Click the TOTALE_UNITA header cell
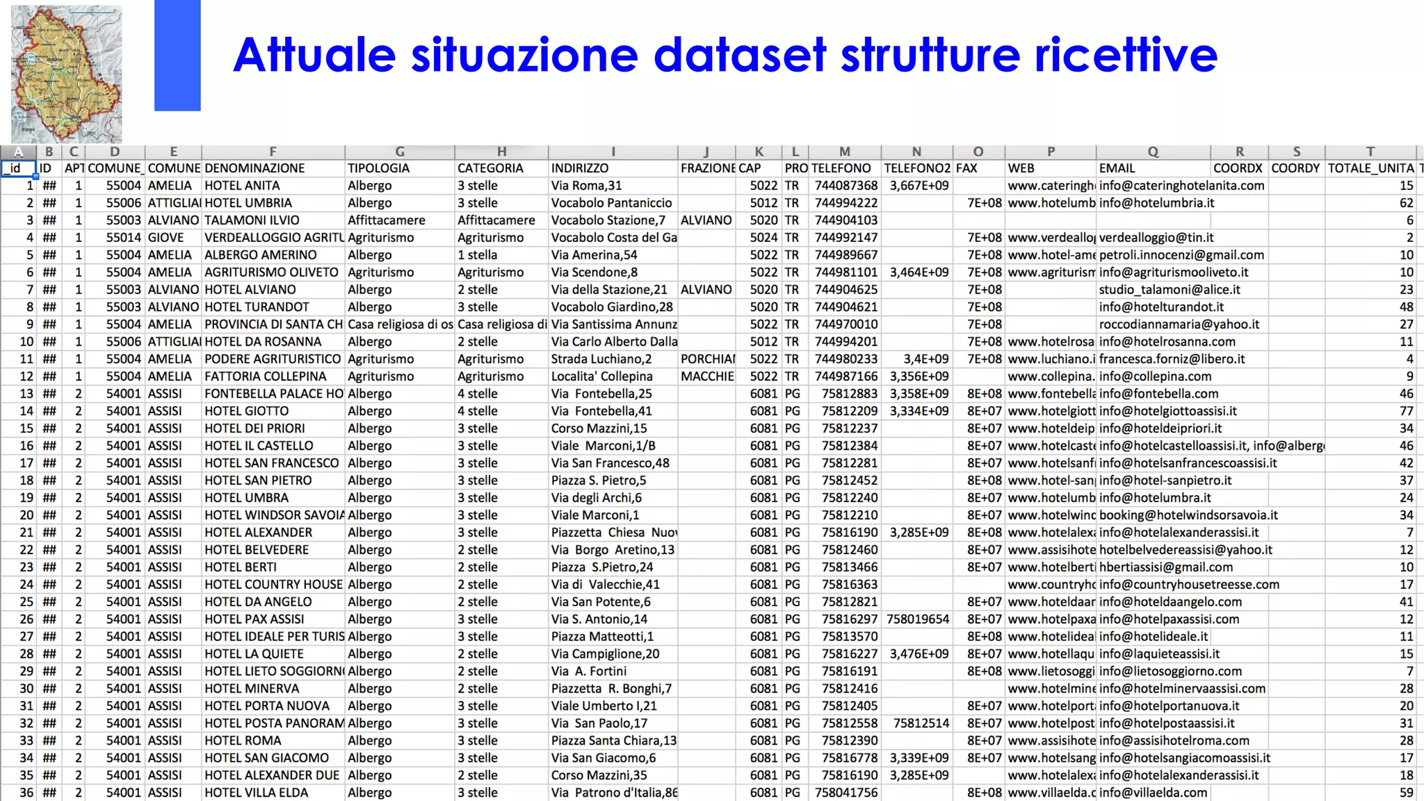Viewport: 1424px width, 801px height. pos(1370,168)
